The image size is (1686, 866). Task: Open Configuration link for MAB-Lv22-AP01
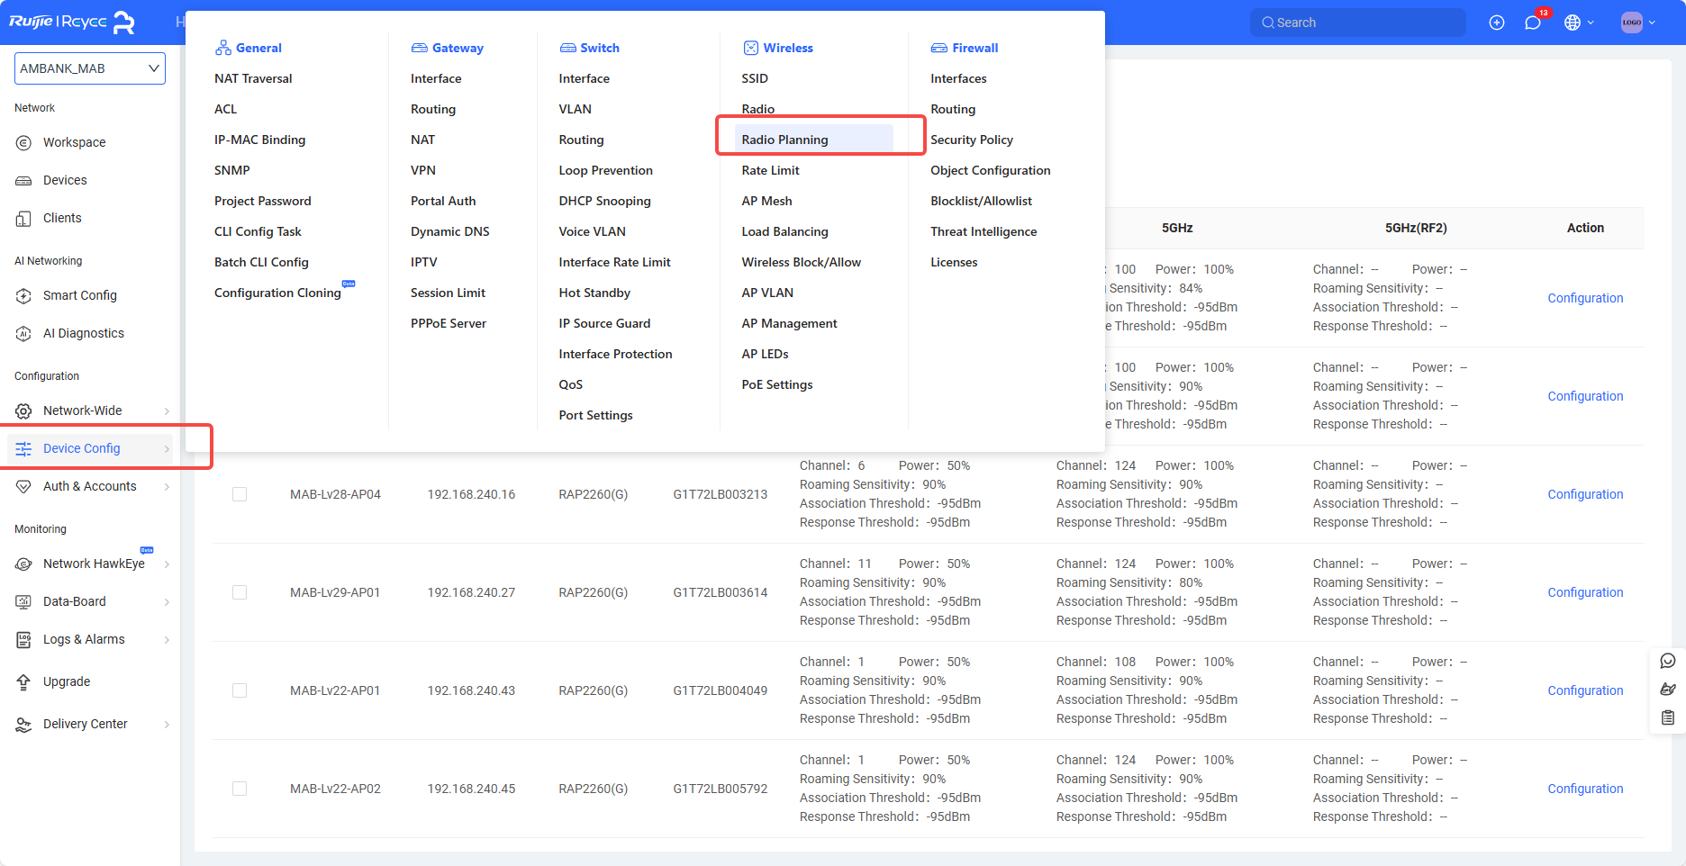pos(1584,690)
